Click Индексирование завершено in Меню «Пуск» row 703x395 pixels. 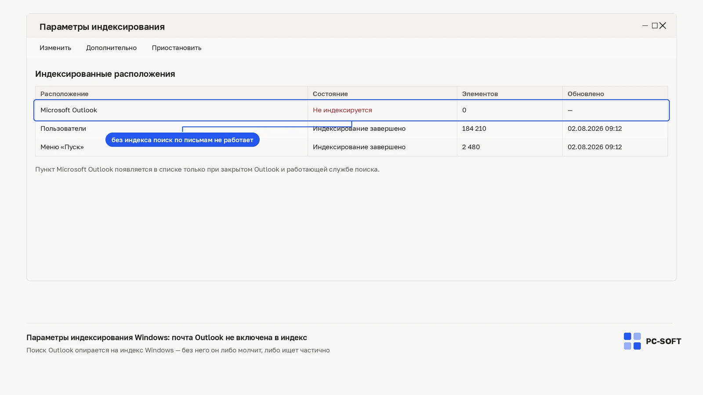coord(359,147)
